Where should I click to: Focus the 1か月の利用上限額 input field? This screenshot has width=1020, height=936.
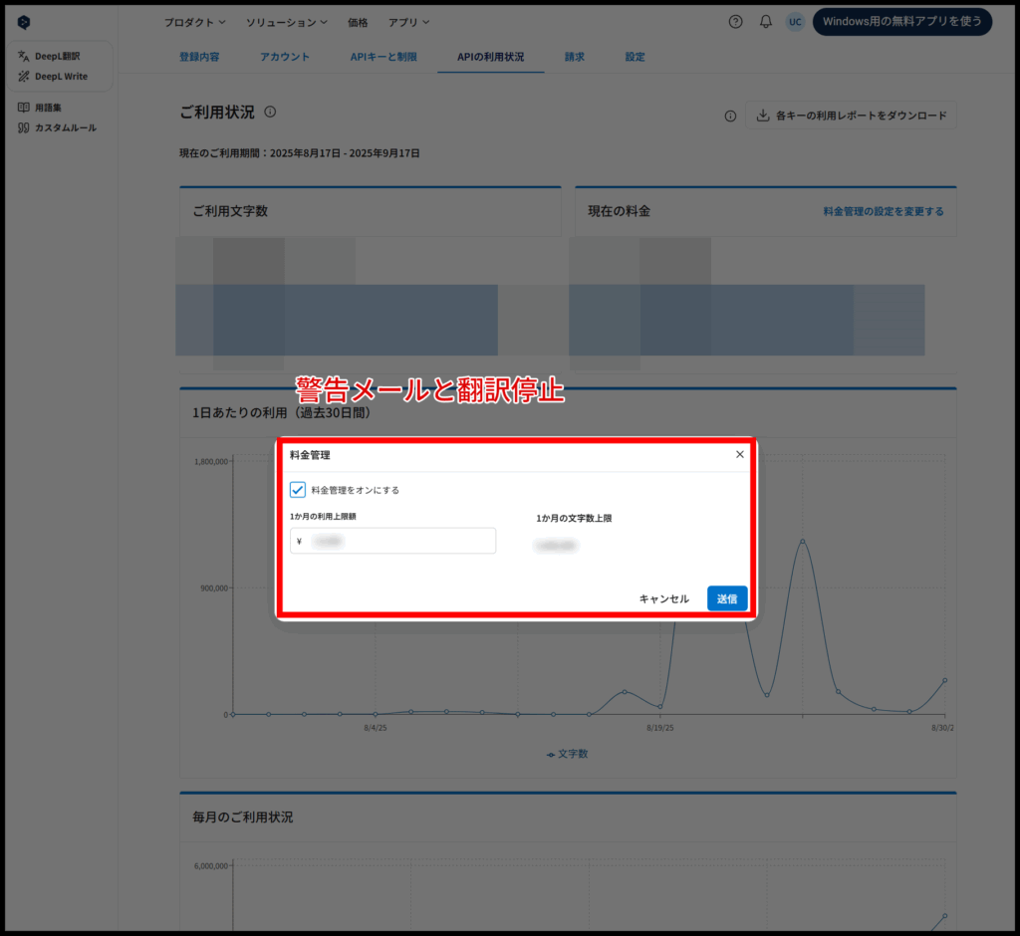392,541
